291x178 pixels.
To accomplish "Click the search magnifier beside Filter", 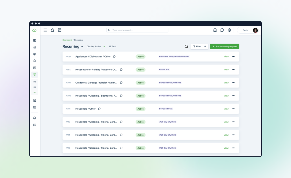I will tap(186, 46).
